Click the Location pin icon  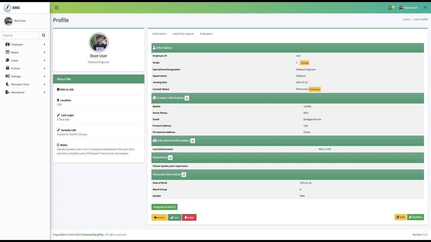coord(58,100)
